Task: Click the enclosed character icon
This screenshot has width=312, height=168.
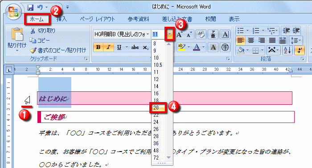Action: [x=225, y=47]
